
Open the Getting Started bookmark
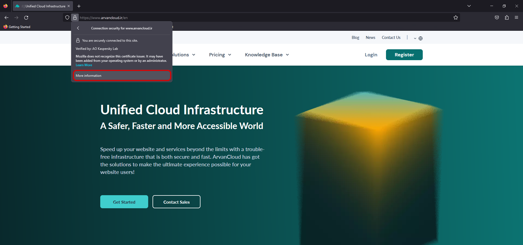point(17,27)
